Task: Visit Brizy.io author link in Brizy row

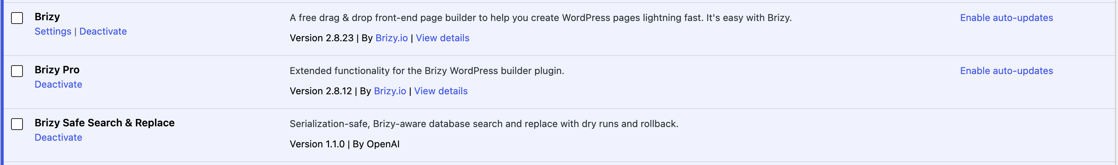Action: click(x=391, y=38)
